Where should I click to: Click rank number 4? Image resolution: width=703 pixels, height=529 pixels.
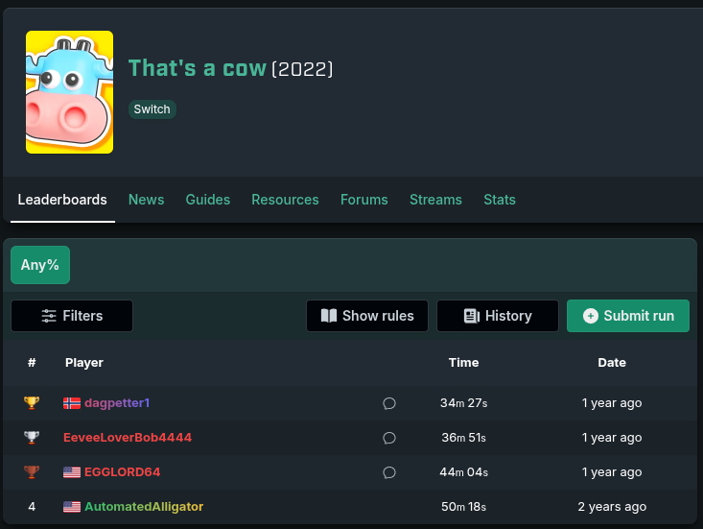click(32, 507)
